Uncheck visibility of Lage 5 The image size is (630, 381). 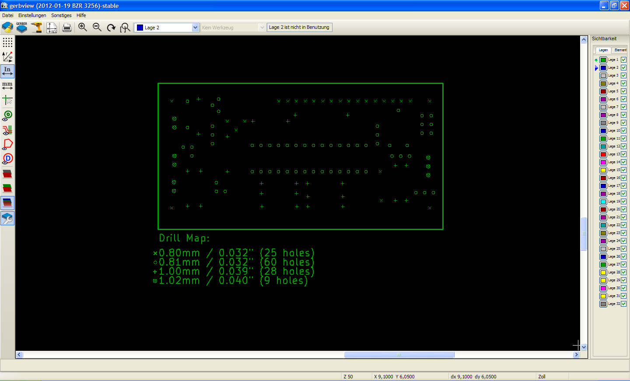(623, 91)
